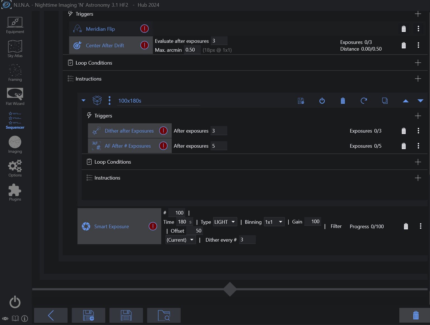Add a loop condition to the 100x180s set

click(x=418, y=162)
